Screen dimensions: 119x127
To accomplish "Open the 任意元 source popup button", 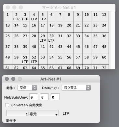I will tap(33, 113).
